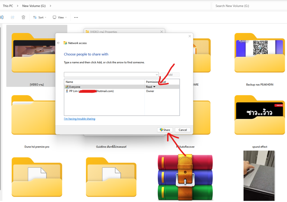
Task: Select the WinRAR archive file icon
Action: pos(185,177)
